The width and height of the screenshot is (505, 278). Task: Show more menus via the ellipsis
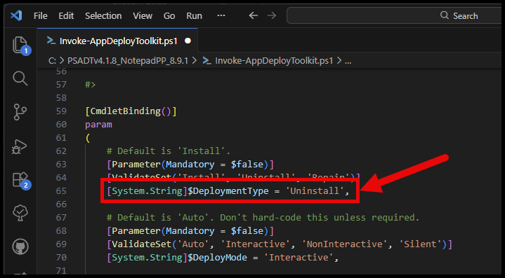pyautogui.click(x=221, y=15)
